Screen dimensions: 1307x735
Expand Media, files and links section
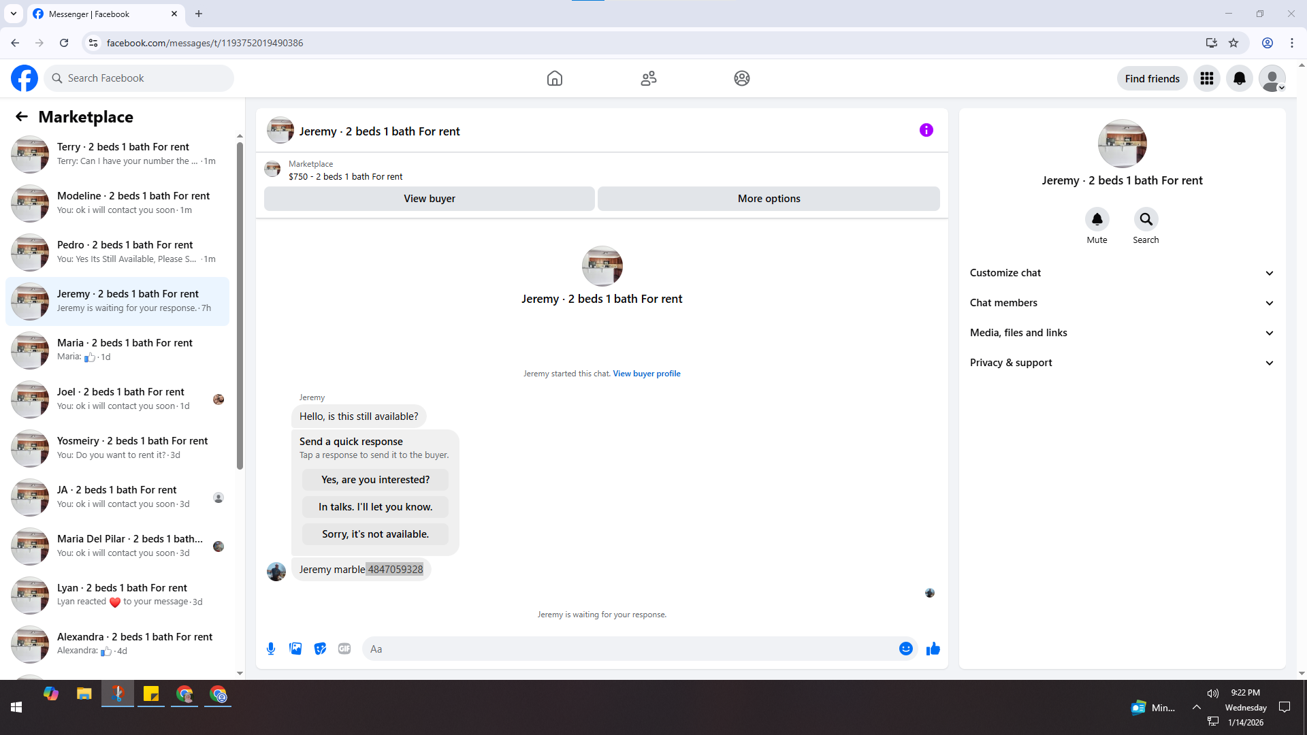click(1122, 333)
